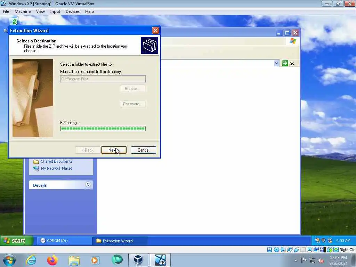The width and height of the screenshot is (356, 267).
Task: Switch to Extraction Wizard taskbar button
Action: click(x=120, y=241)
